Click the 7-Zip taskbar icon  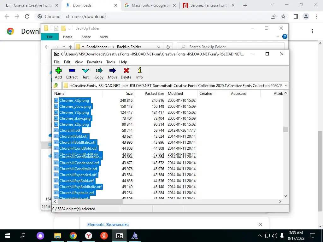pyautogui.click(x=120, y=236)
